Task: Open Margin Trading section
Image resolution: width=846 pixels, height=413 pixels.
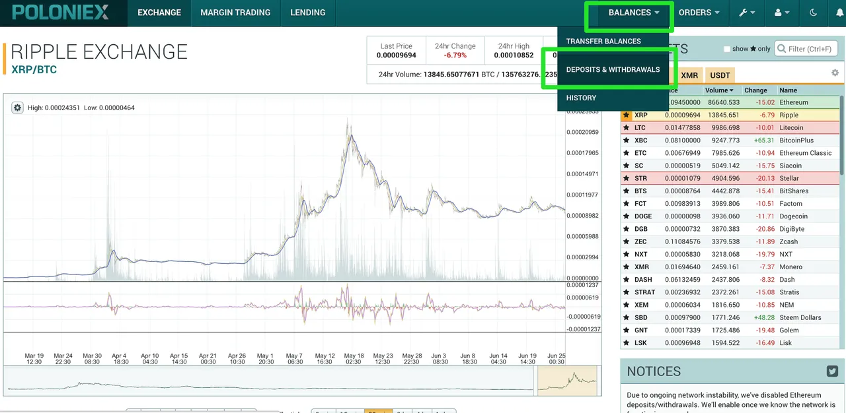Action: [x=235, y=13]
